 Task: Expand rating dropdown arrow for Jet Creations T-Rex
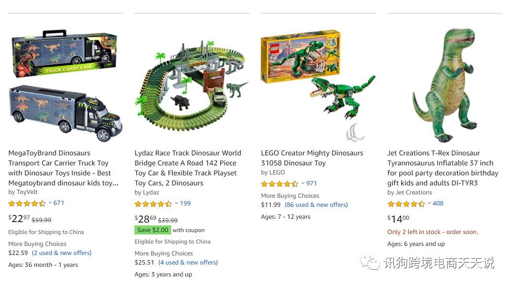429,204
